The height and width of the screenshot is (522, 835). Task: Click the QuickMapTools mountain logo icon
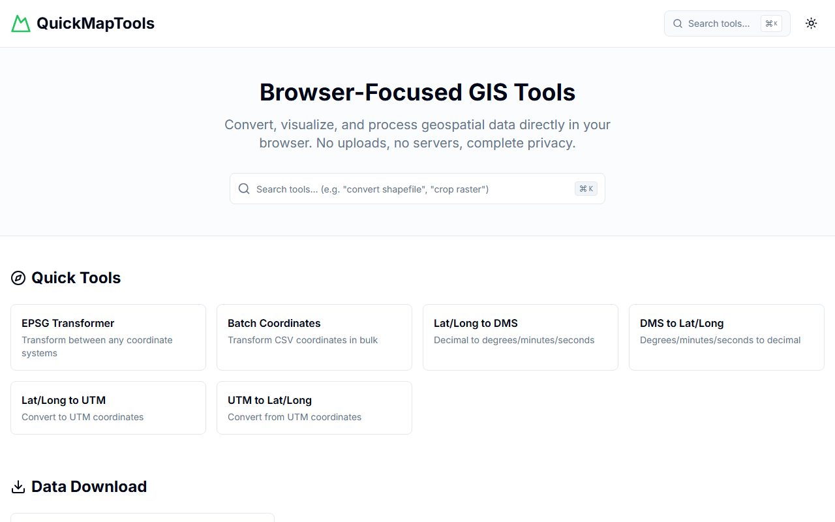[20, 23]
